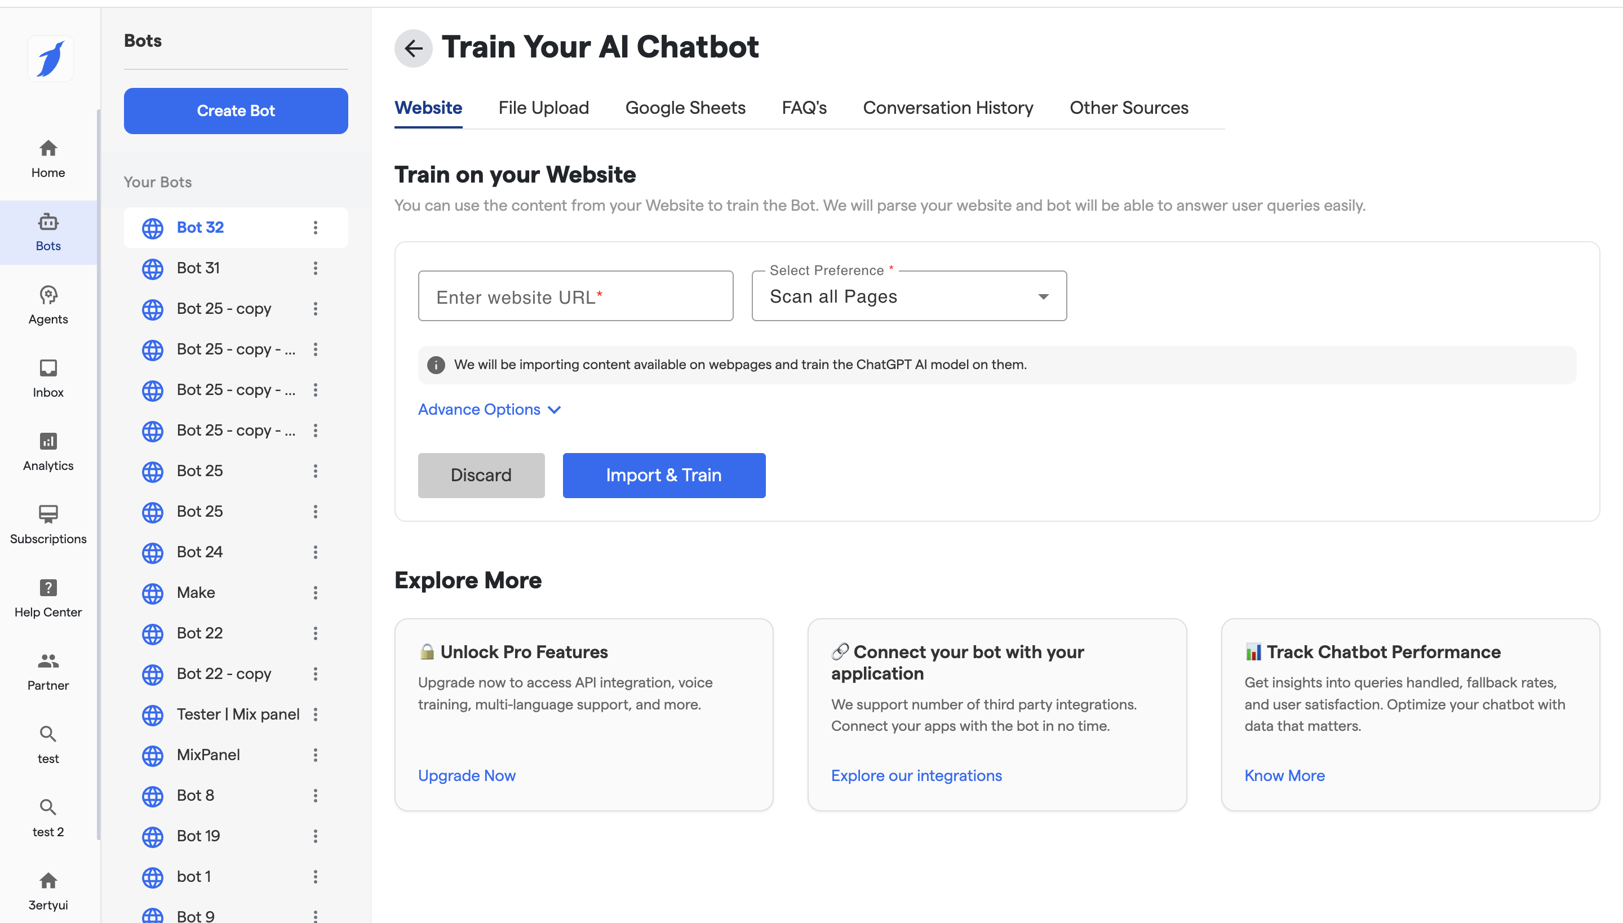1623x923 pixels.
Task: Click the Import & Train button
Action: 663,475
